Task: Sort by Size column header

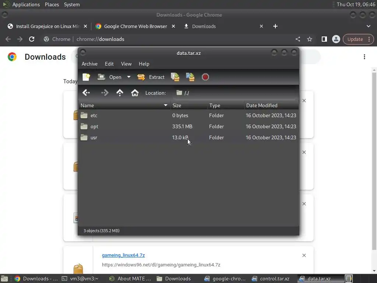Action: (189, 105)
